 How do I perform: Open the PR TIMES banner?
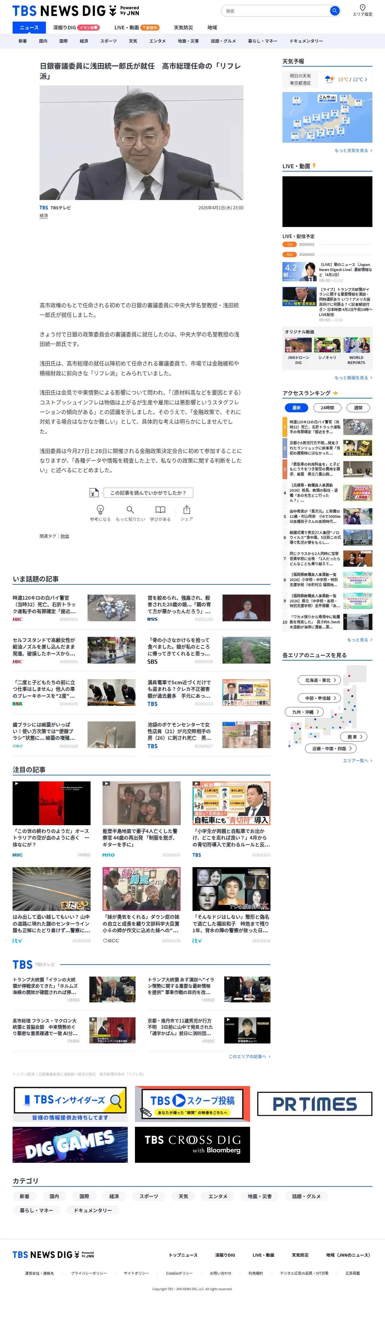point(315,1104)
